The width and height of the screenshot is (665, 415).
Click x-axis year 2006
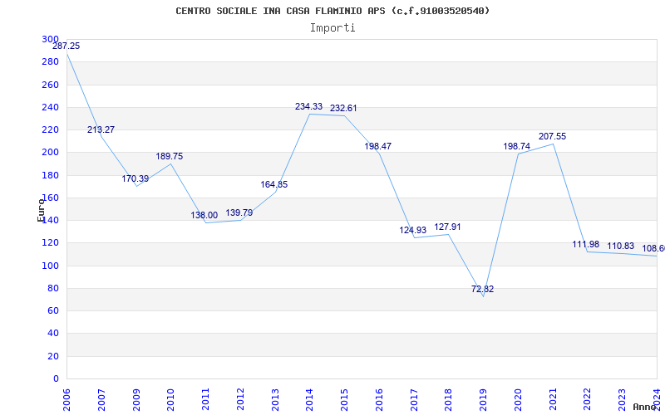click(x=66, y=400)
